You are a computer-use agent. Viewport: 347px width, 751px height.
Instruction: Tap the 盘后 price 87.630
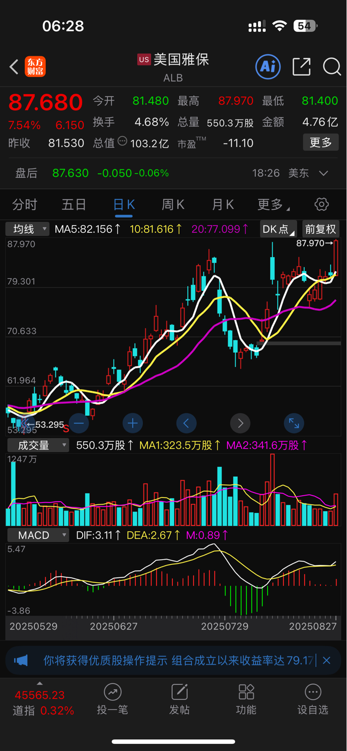pos(70,173)
